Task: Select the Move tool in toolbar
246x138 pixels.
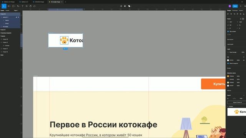Action: coord(3,6)
